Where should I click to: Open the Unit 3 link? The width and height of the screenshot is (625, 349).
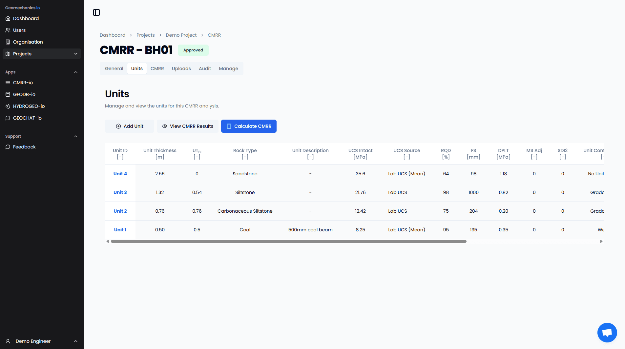120,192
